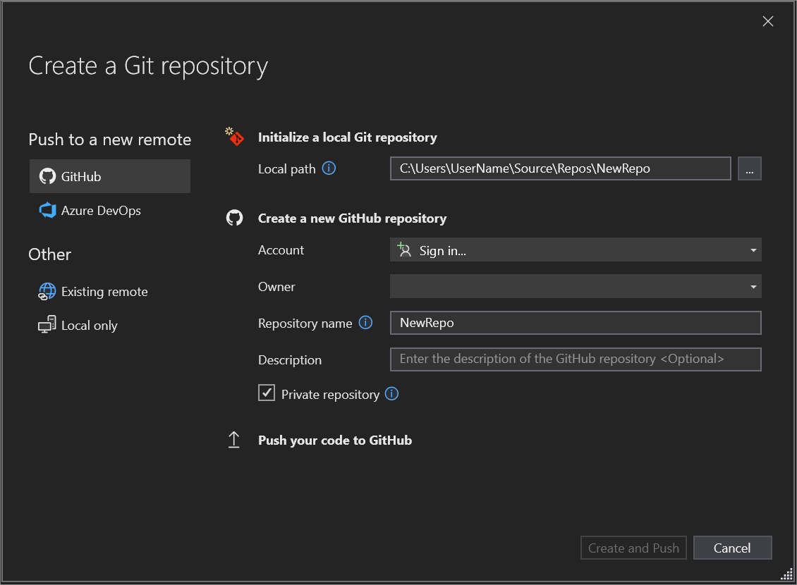
Task: Click the info icon beside Private repository
Action: tap(392, 394)
